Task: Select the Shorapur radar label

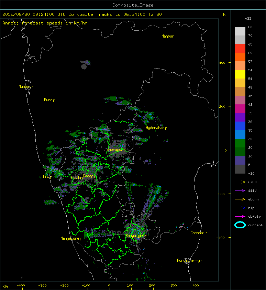Action: pos(115,149)
